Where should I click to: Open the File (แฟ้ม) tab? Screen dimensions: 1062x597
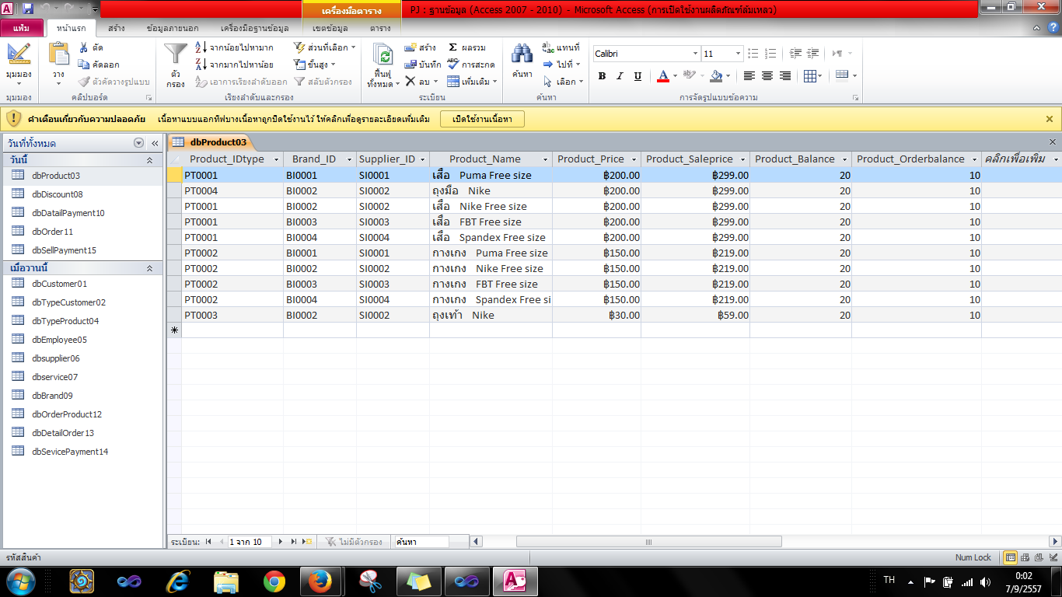pos(22,28)
